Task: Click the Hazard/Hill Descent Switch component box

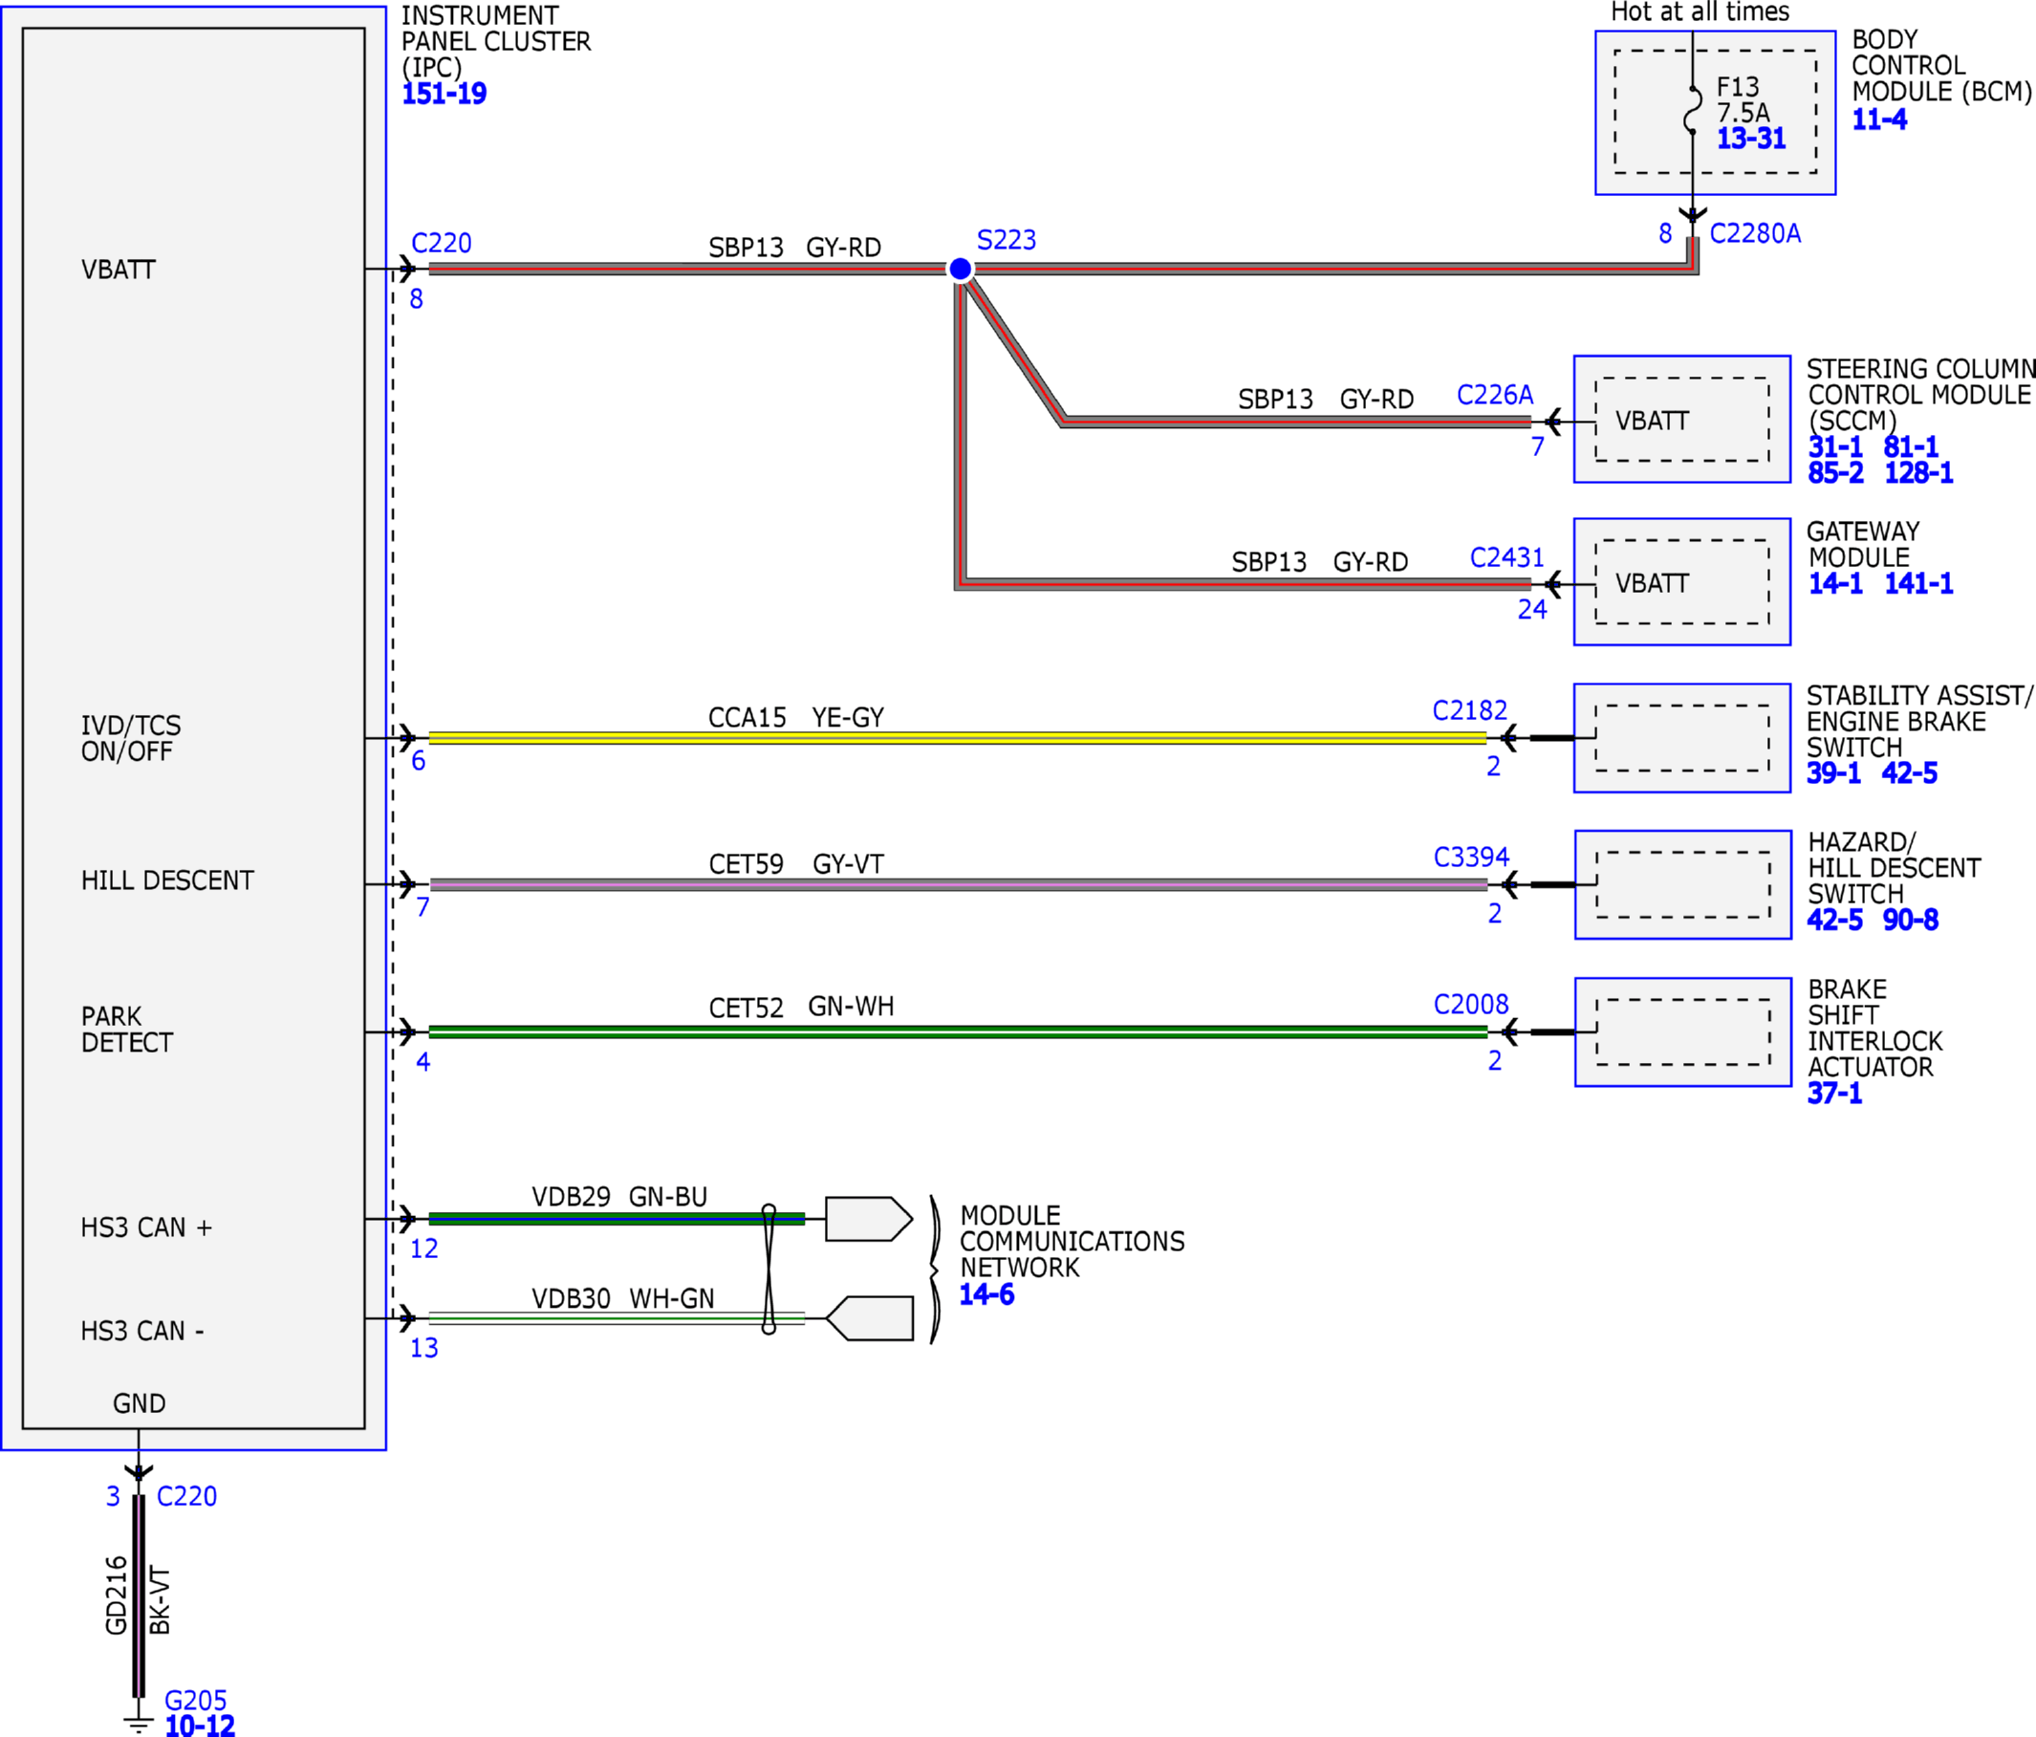Action: [1683, 885]
